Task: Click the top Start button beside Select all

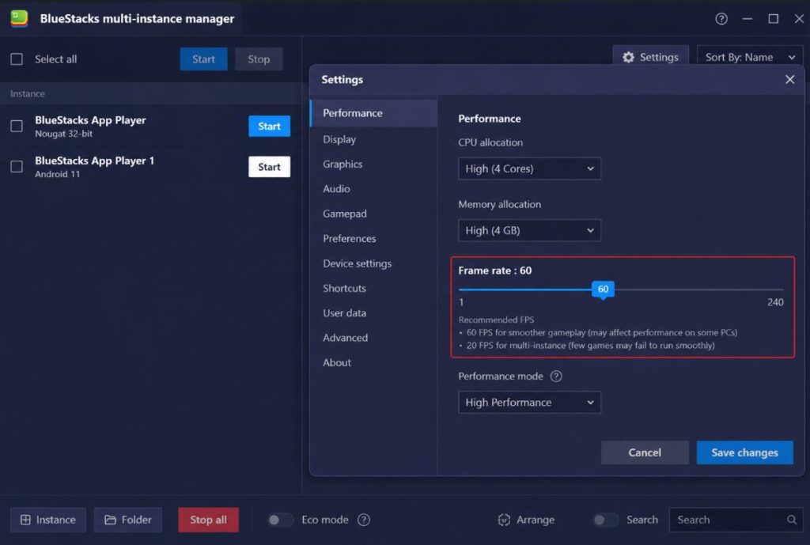Action: click(203, 59)
